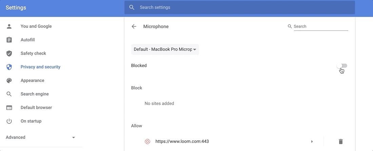Open the default microphone device dropdown
The width and height of the screenshot is (373, 151).
(x=165, y=49)
